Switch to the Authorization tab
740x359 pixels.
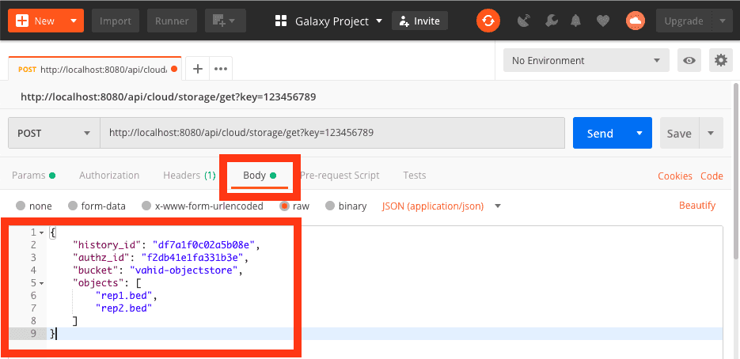109,176
